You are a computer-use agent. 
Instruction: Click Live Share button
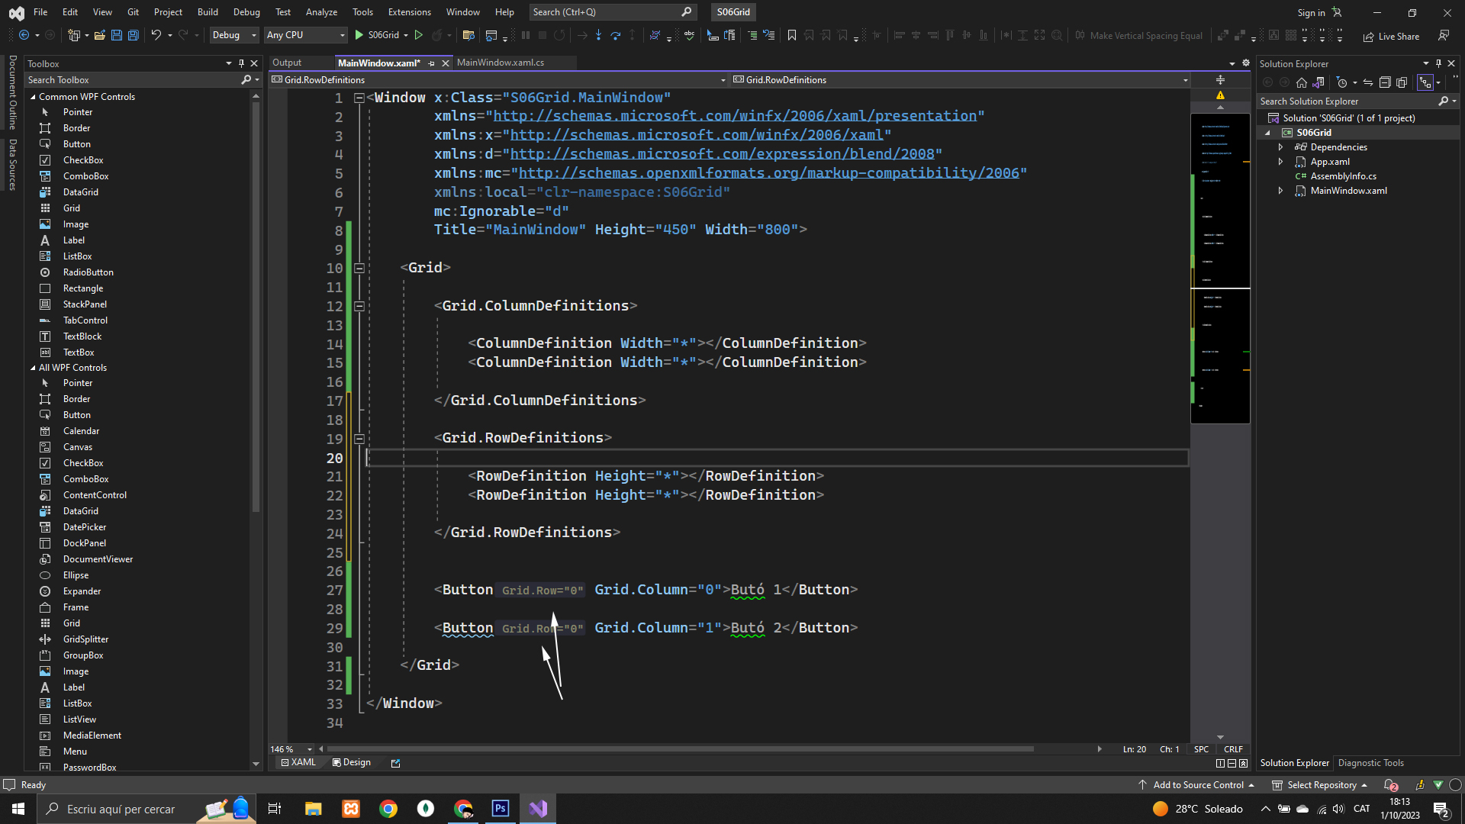tap(1391, 36)
